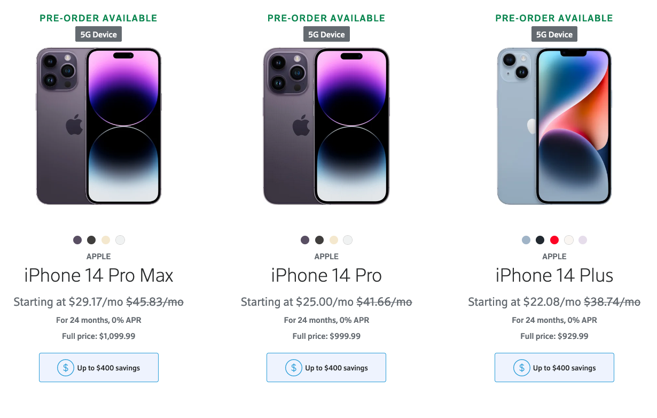Image resolution: width=657 pixels, height=418 pixels.
Task: Click the dollar icon under iPhone 14 Plus
Action: point(521,368)
